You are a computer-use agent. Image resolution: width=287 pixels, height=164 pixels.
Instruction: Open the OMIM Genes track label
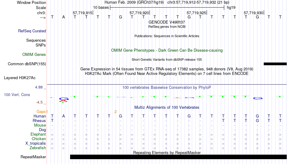point(34,55)
